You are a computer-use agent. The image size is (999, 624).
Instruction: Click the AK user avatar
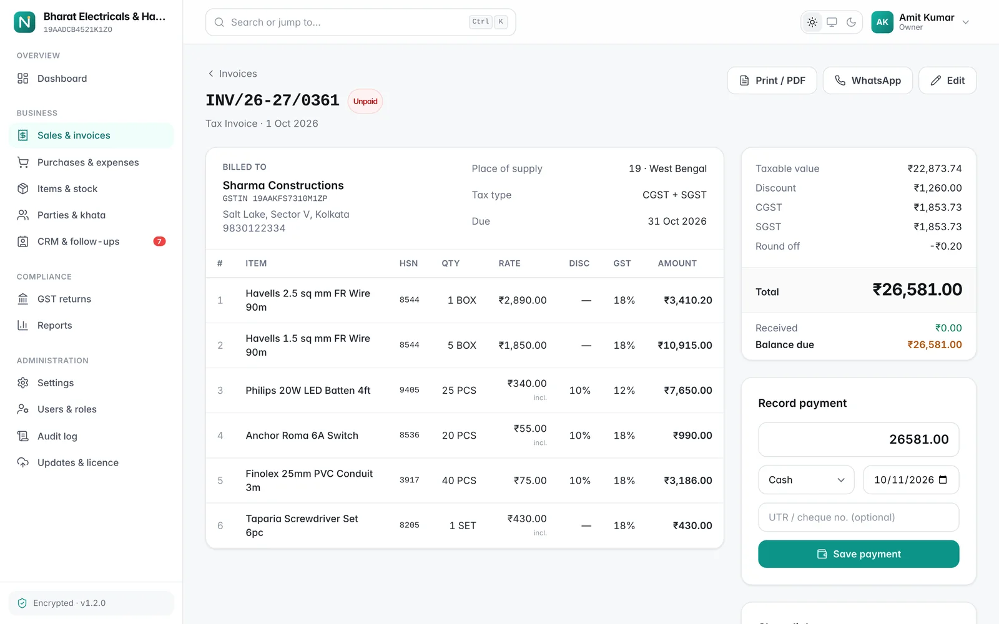coord(882,22)
